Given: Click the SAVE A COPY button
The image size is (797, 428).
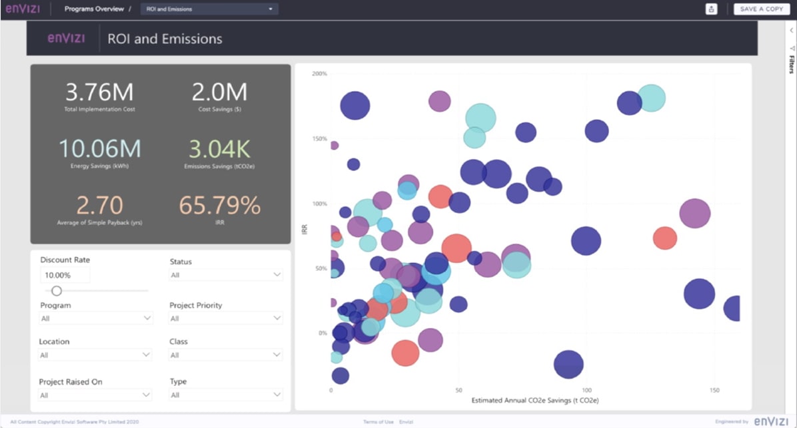Looking at the screenshot, I should click(x=761, y=9).
